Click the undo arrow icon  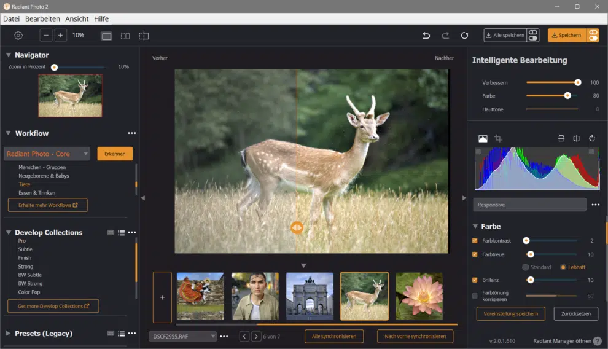tap(426, 36)
